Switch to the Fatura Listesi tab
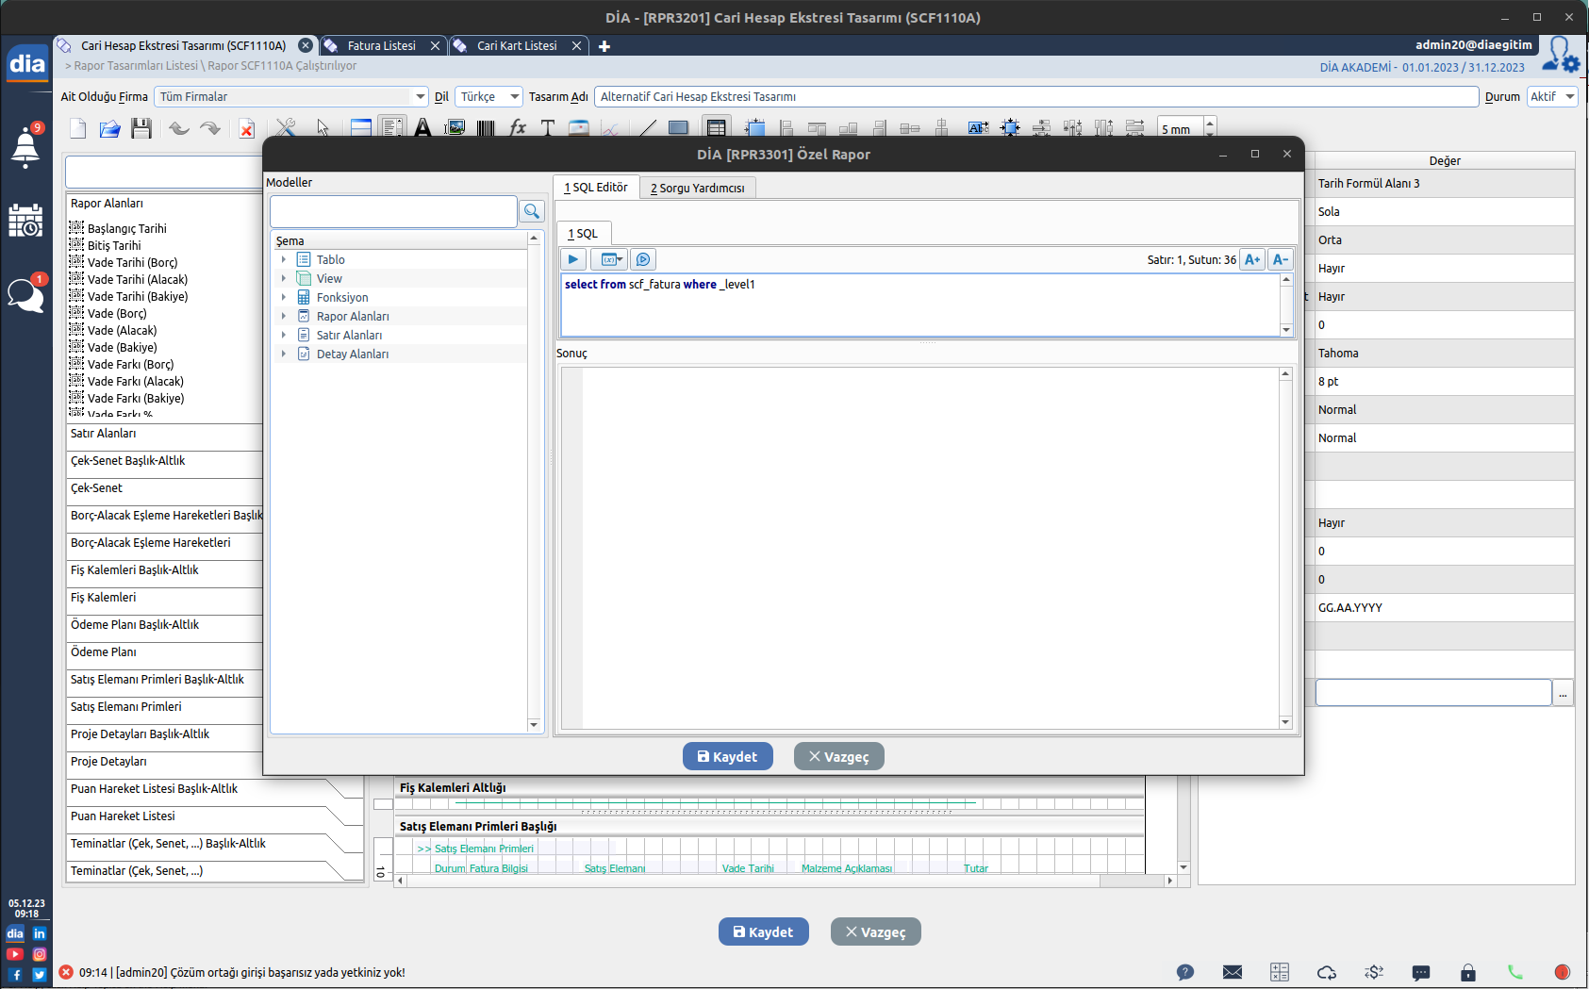This screenshot has width=1589, height=989. 381,45
